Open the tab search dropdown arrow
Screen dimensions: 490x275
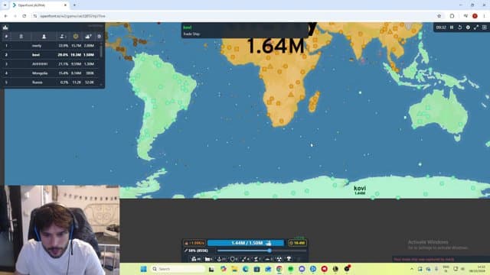[5, 5]
